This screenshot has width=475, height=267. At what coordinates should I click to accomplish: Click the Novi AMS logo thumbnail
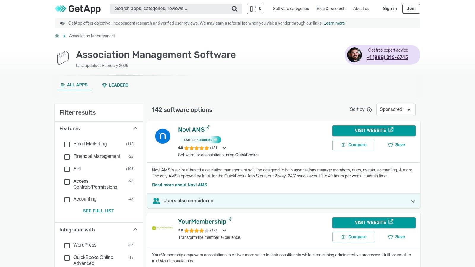[162, 136]
